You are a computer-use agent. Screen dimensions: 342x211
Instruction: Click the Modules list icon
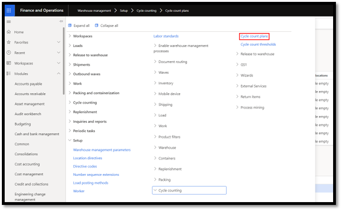click(9, 73)
